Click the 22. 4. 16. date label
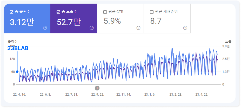241x108 pixels. point(19,95)
